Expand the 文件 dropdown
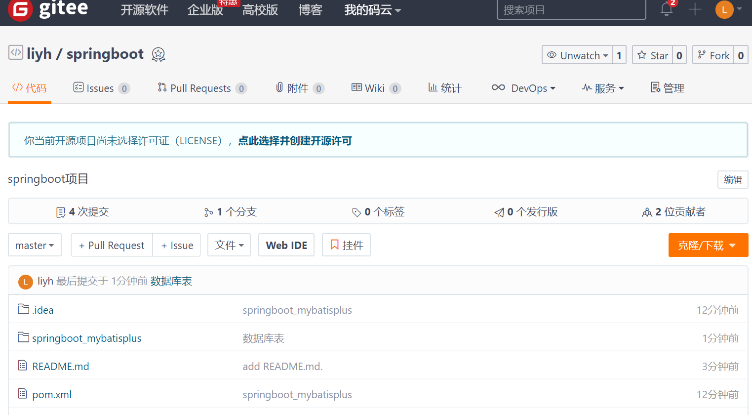The image size is (752, 415). [x=229, y=245]
